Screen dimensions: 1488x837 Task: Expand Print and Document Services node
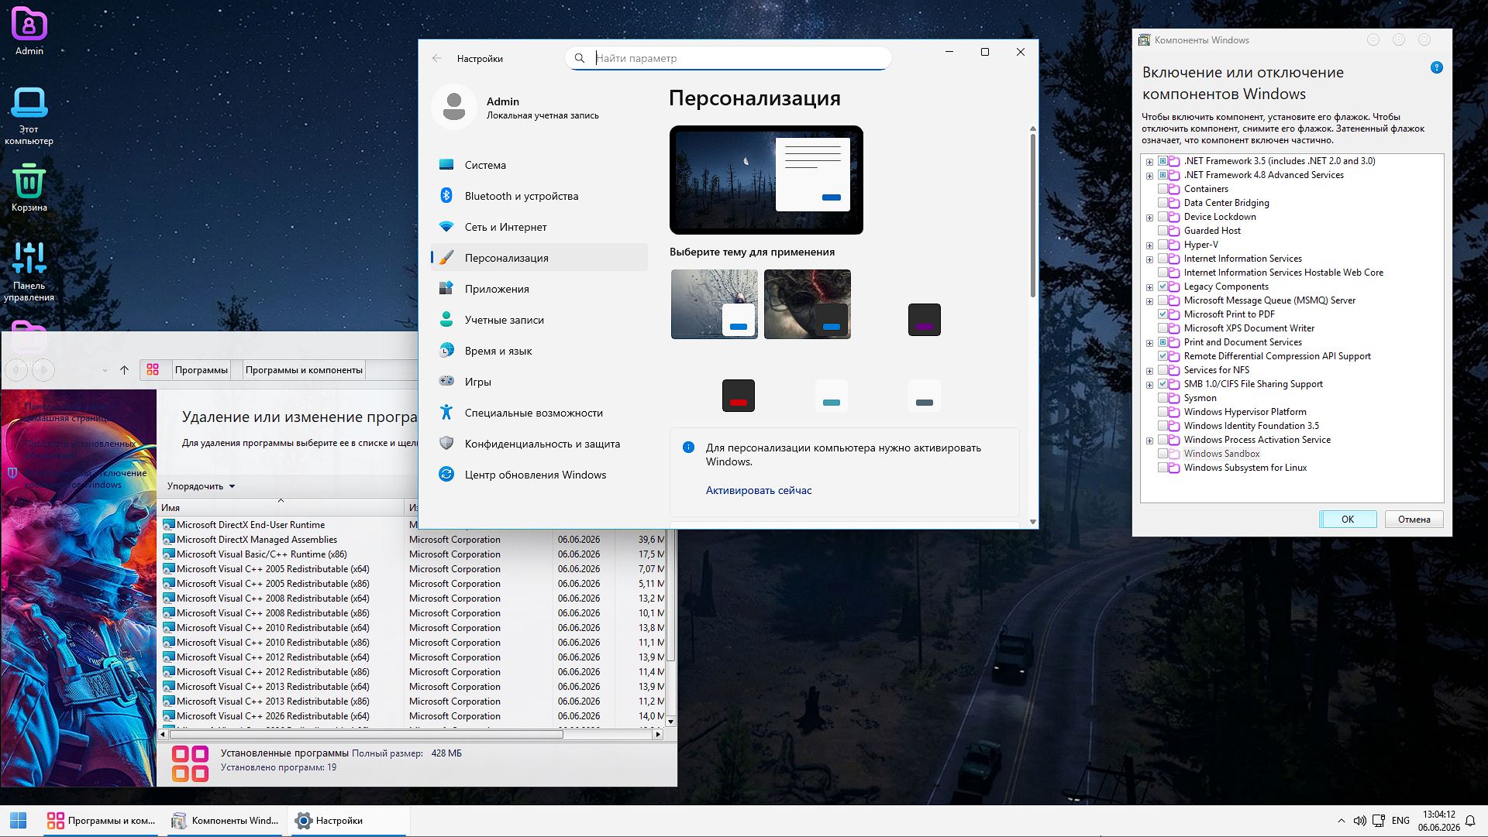(x=1149, y=343)
